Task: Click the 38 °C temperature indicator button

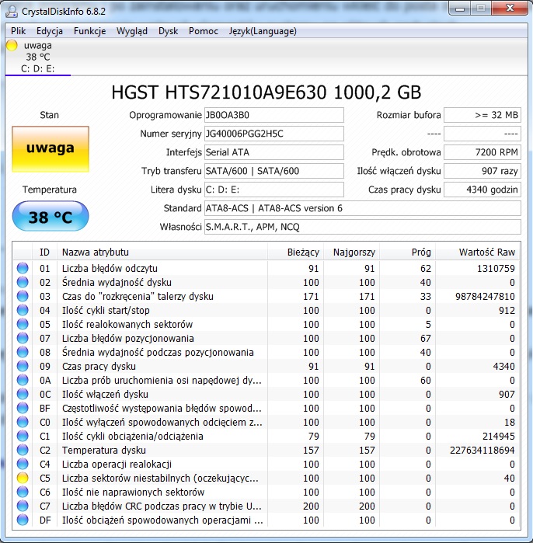Action: [51, 216]
